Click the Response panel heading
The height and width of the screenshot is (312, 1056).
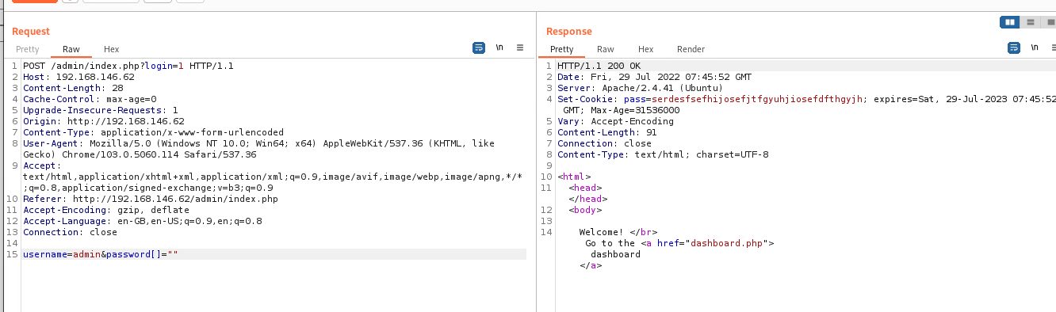click(x=569, y=32)
